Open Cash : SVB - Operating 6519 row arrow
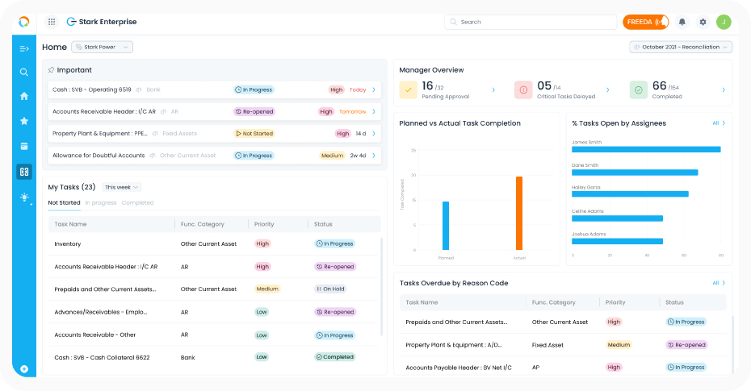751x391 pixels. coord(373,89)
